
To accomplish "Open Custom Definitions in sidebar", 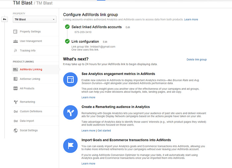I will 31,111.
